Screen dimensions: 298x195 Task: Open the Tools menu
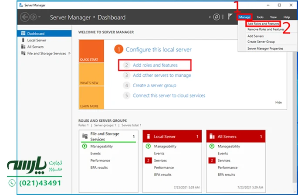pyautogui.click(x=260, y=17)
